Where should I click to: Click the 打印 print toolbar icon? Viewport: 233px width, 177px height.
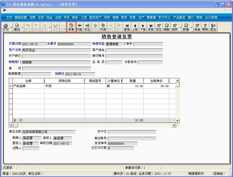point(5,27)
